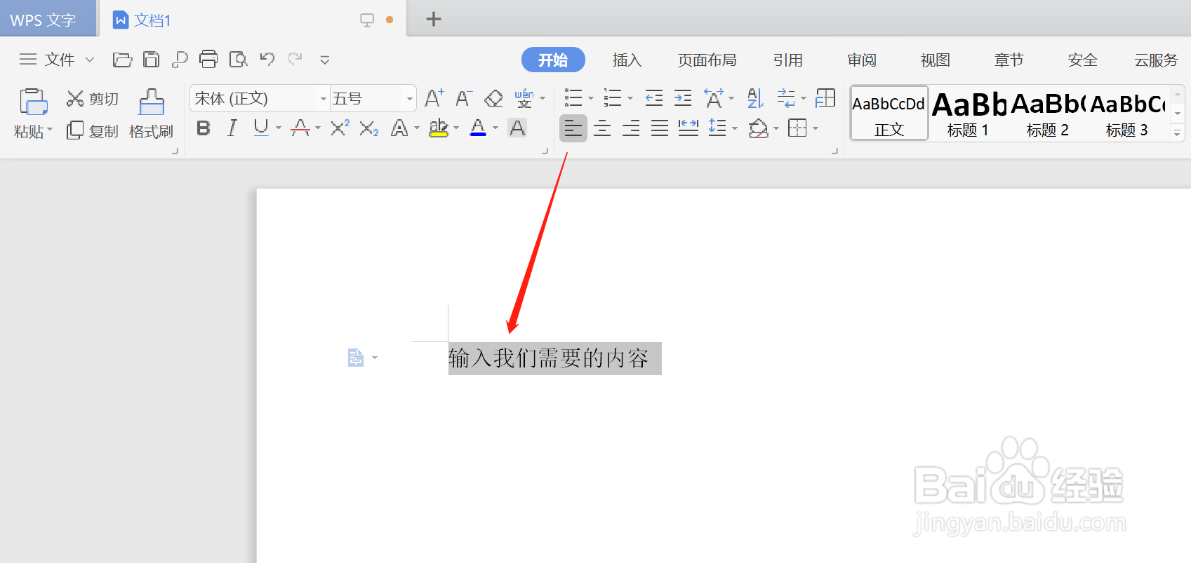Open the 文件 menu
The height and width of the screenshot is (563, 1191).
[x=59, y=60]
